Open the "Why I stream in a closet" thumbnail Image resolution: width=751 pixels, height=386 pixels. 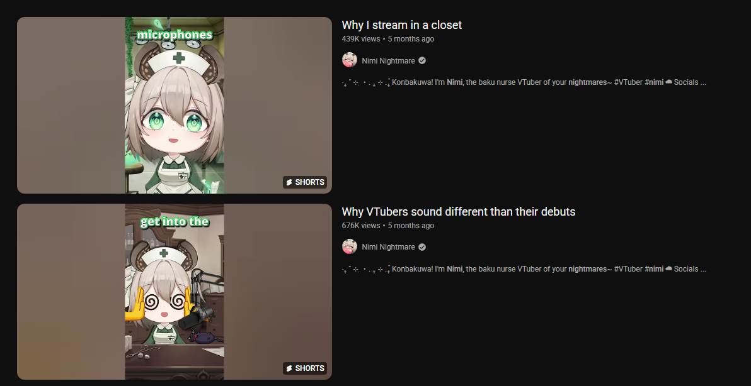coord(175,105)
